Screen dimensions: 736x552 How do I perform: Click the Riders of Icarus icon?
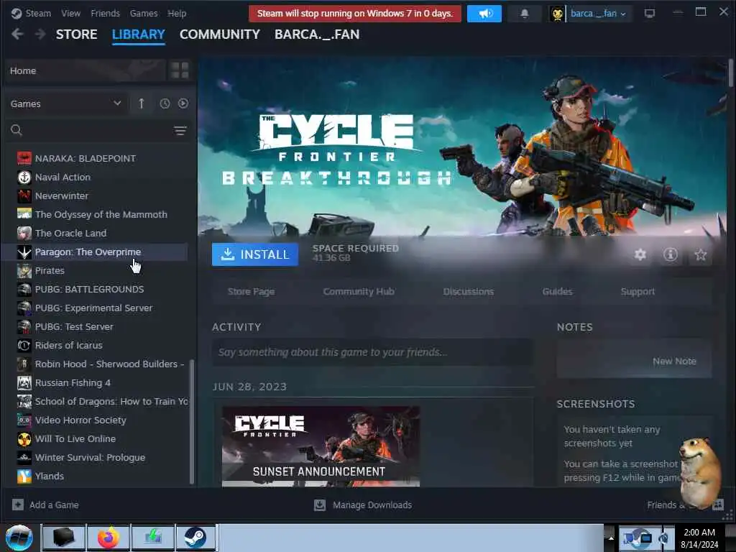(24, 345)
